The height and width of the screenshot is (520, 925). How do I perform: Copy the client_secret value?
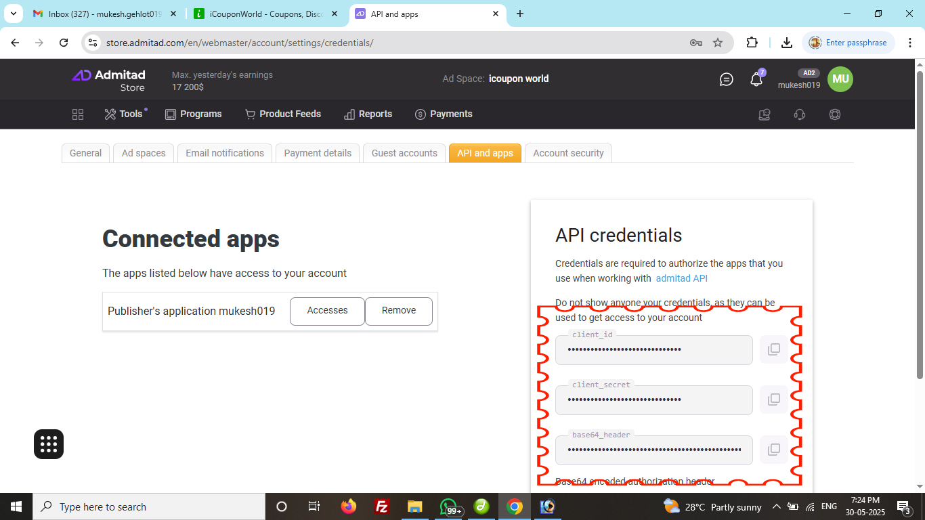point(773,399)
